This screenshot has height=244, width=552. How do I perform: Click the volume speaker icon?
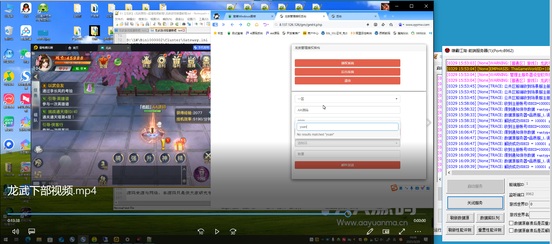tap(15, 232)
